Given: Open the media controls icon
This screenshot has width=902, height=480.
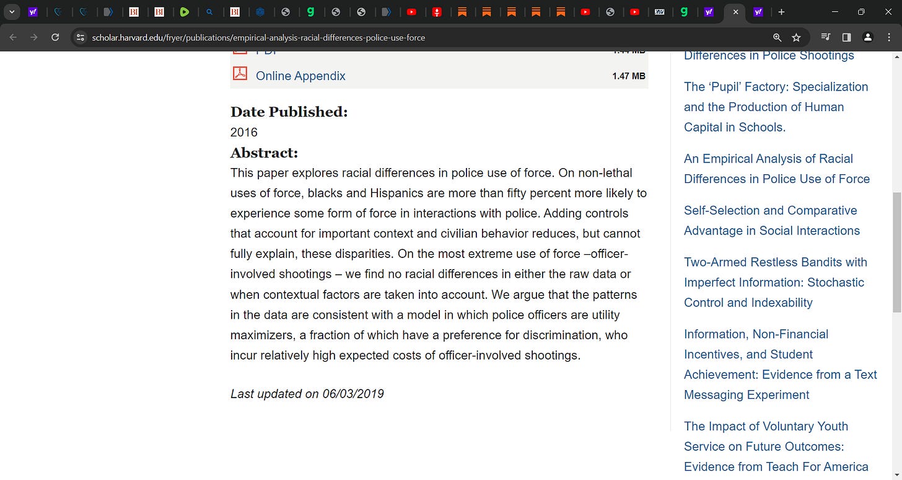Looking at the screenshot, I should [825, 37].
